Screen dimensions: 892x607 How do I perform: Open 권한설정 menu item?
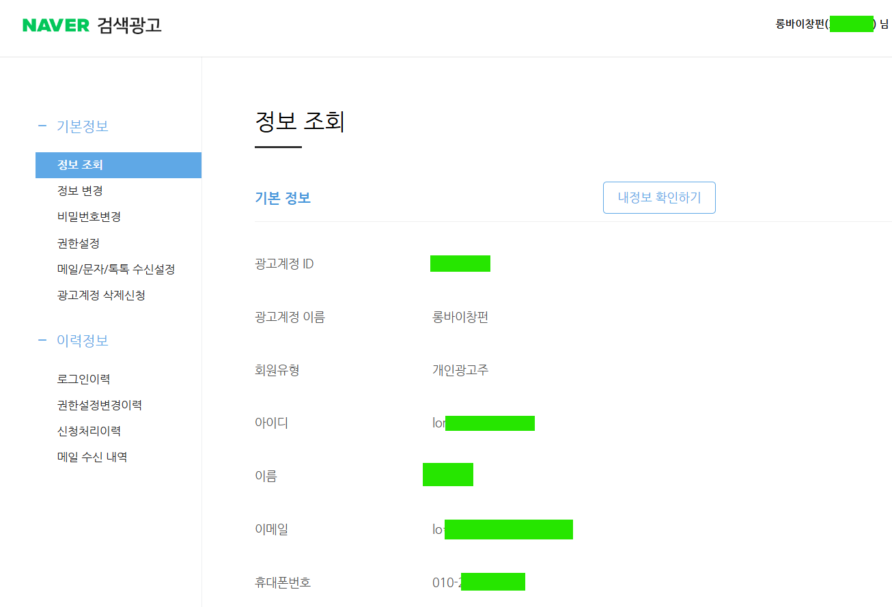click(79, 244)
